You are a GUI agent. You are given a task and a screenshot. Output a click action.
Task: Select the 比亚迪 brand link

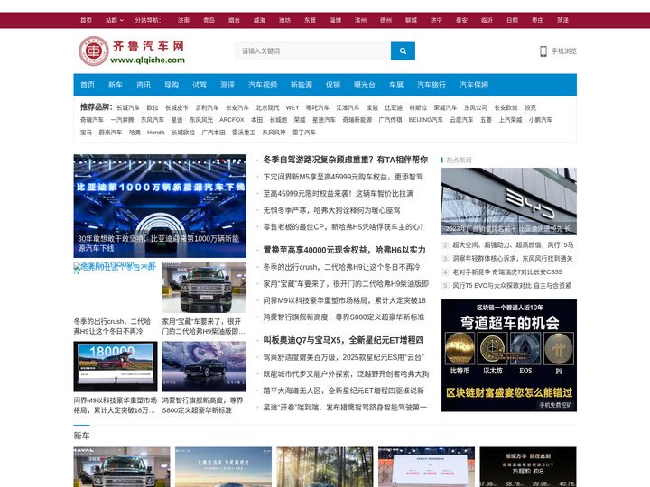[394, 107]
